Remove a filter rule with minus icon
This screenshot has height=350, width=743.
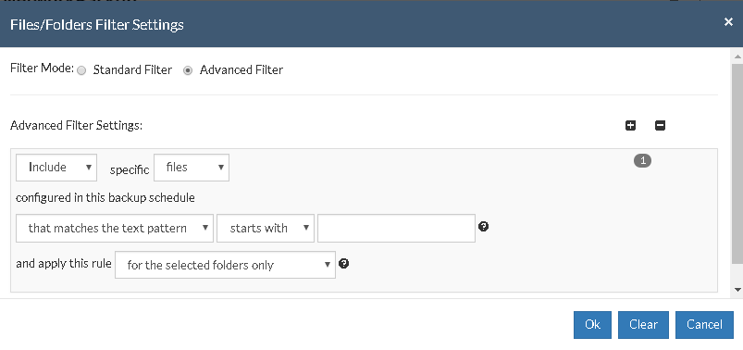(x=660, y=126)
